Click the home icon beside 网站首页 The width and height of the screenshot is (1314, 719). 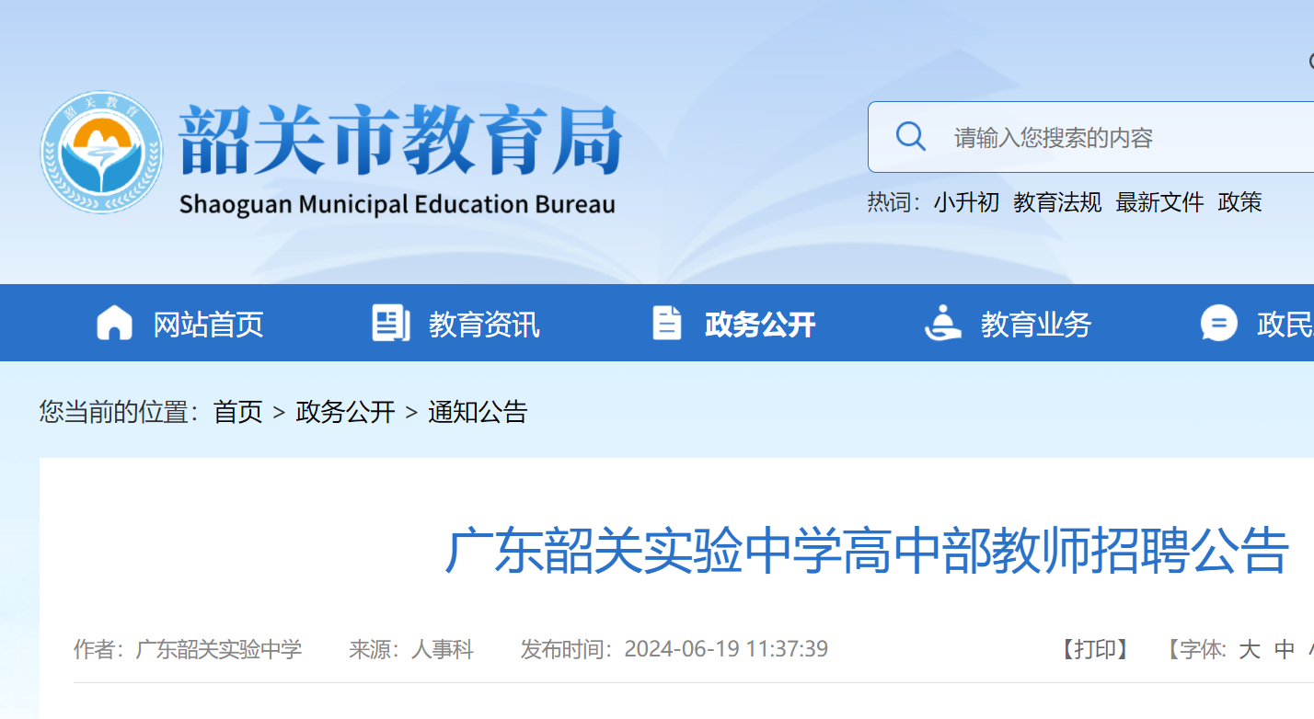pos(114,324)
